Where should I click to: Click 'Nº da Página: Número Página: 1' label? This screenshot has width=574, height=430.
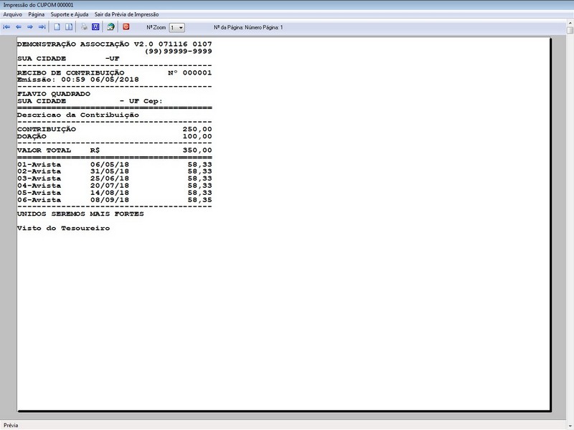[x=248, y=27]
